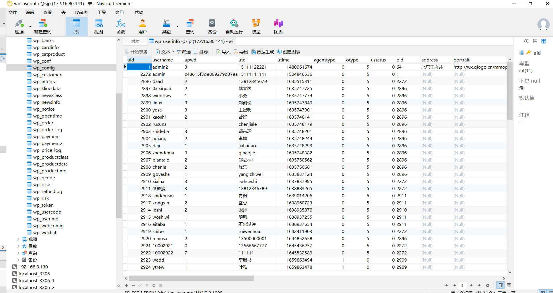Click the 模型 (Model) toolbar icon
This screenshot has height=293, width=553.
pyautogui.click(x=256, y=26)
